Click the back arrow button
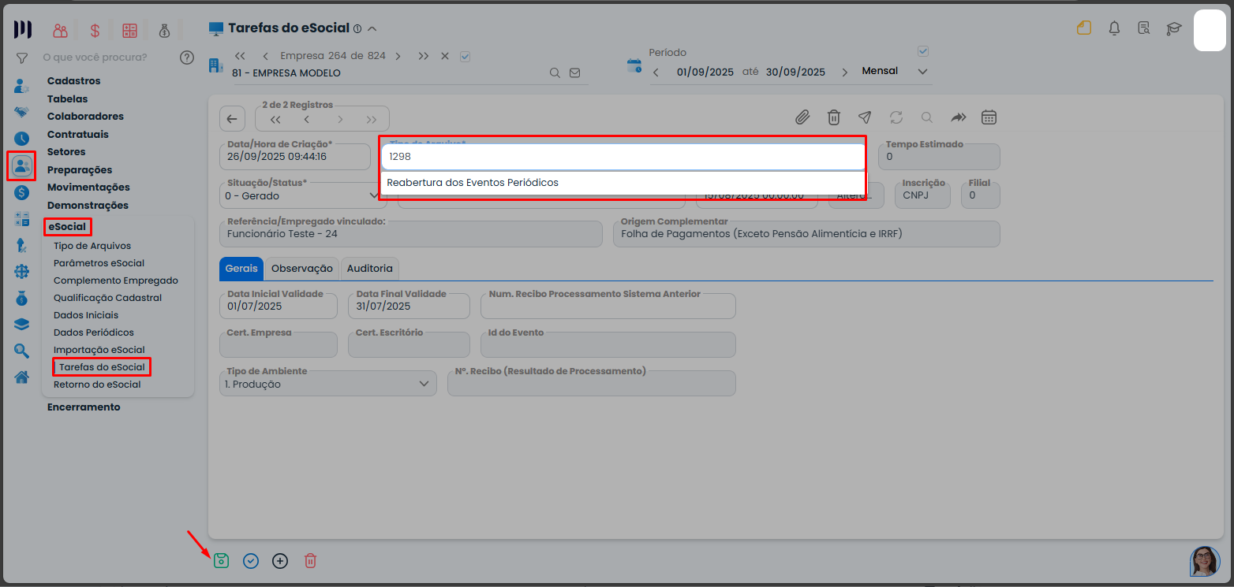 click(x=232, y=119)
